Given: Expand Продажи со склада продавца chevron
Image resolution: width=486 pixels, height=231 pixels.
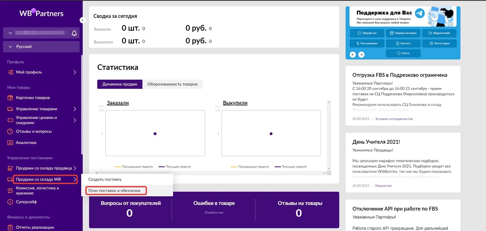Looking at the screenshot, I should pos(75,168).
